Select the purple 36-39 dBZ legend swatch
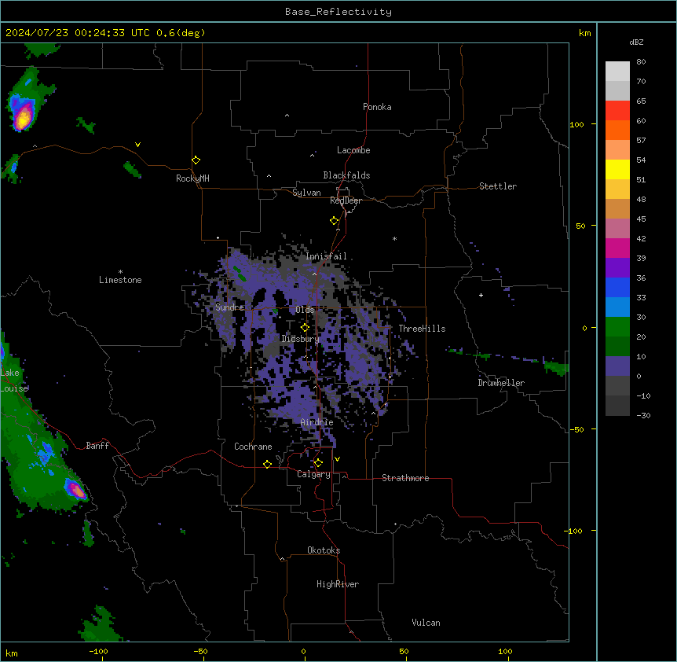677x662 pixels. point(617,268)
